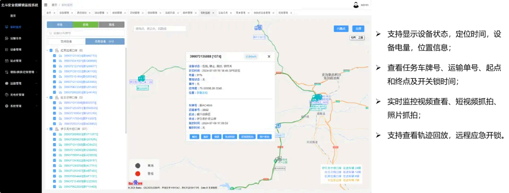
Task: Close the 设备管理 tab with its x
Action: click(72, 13)
